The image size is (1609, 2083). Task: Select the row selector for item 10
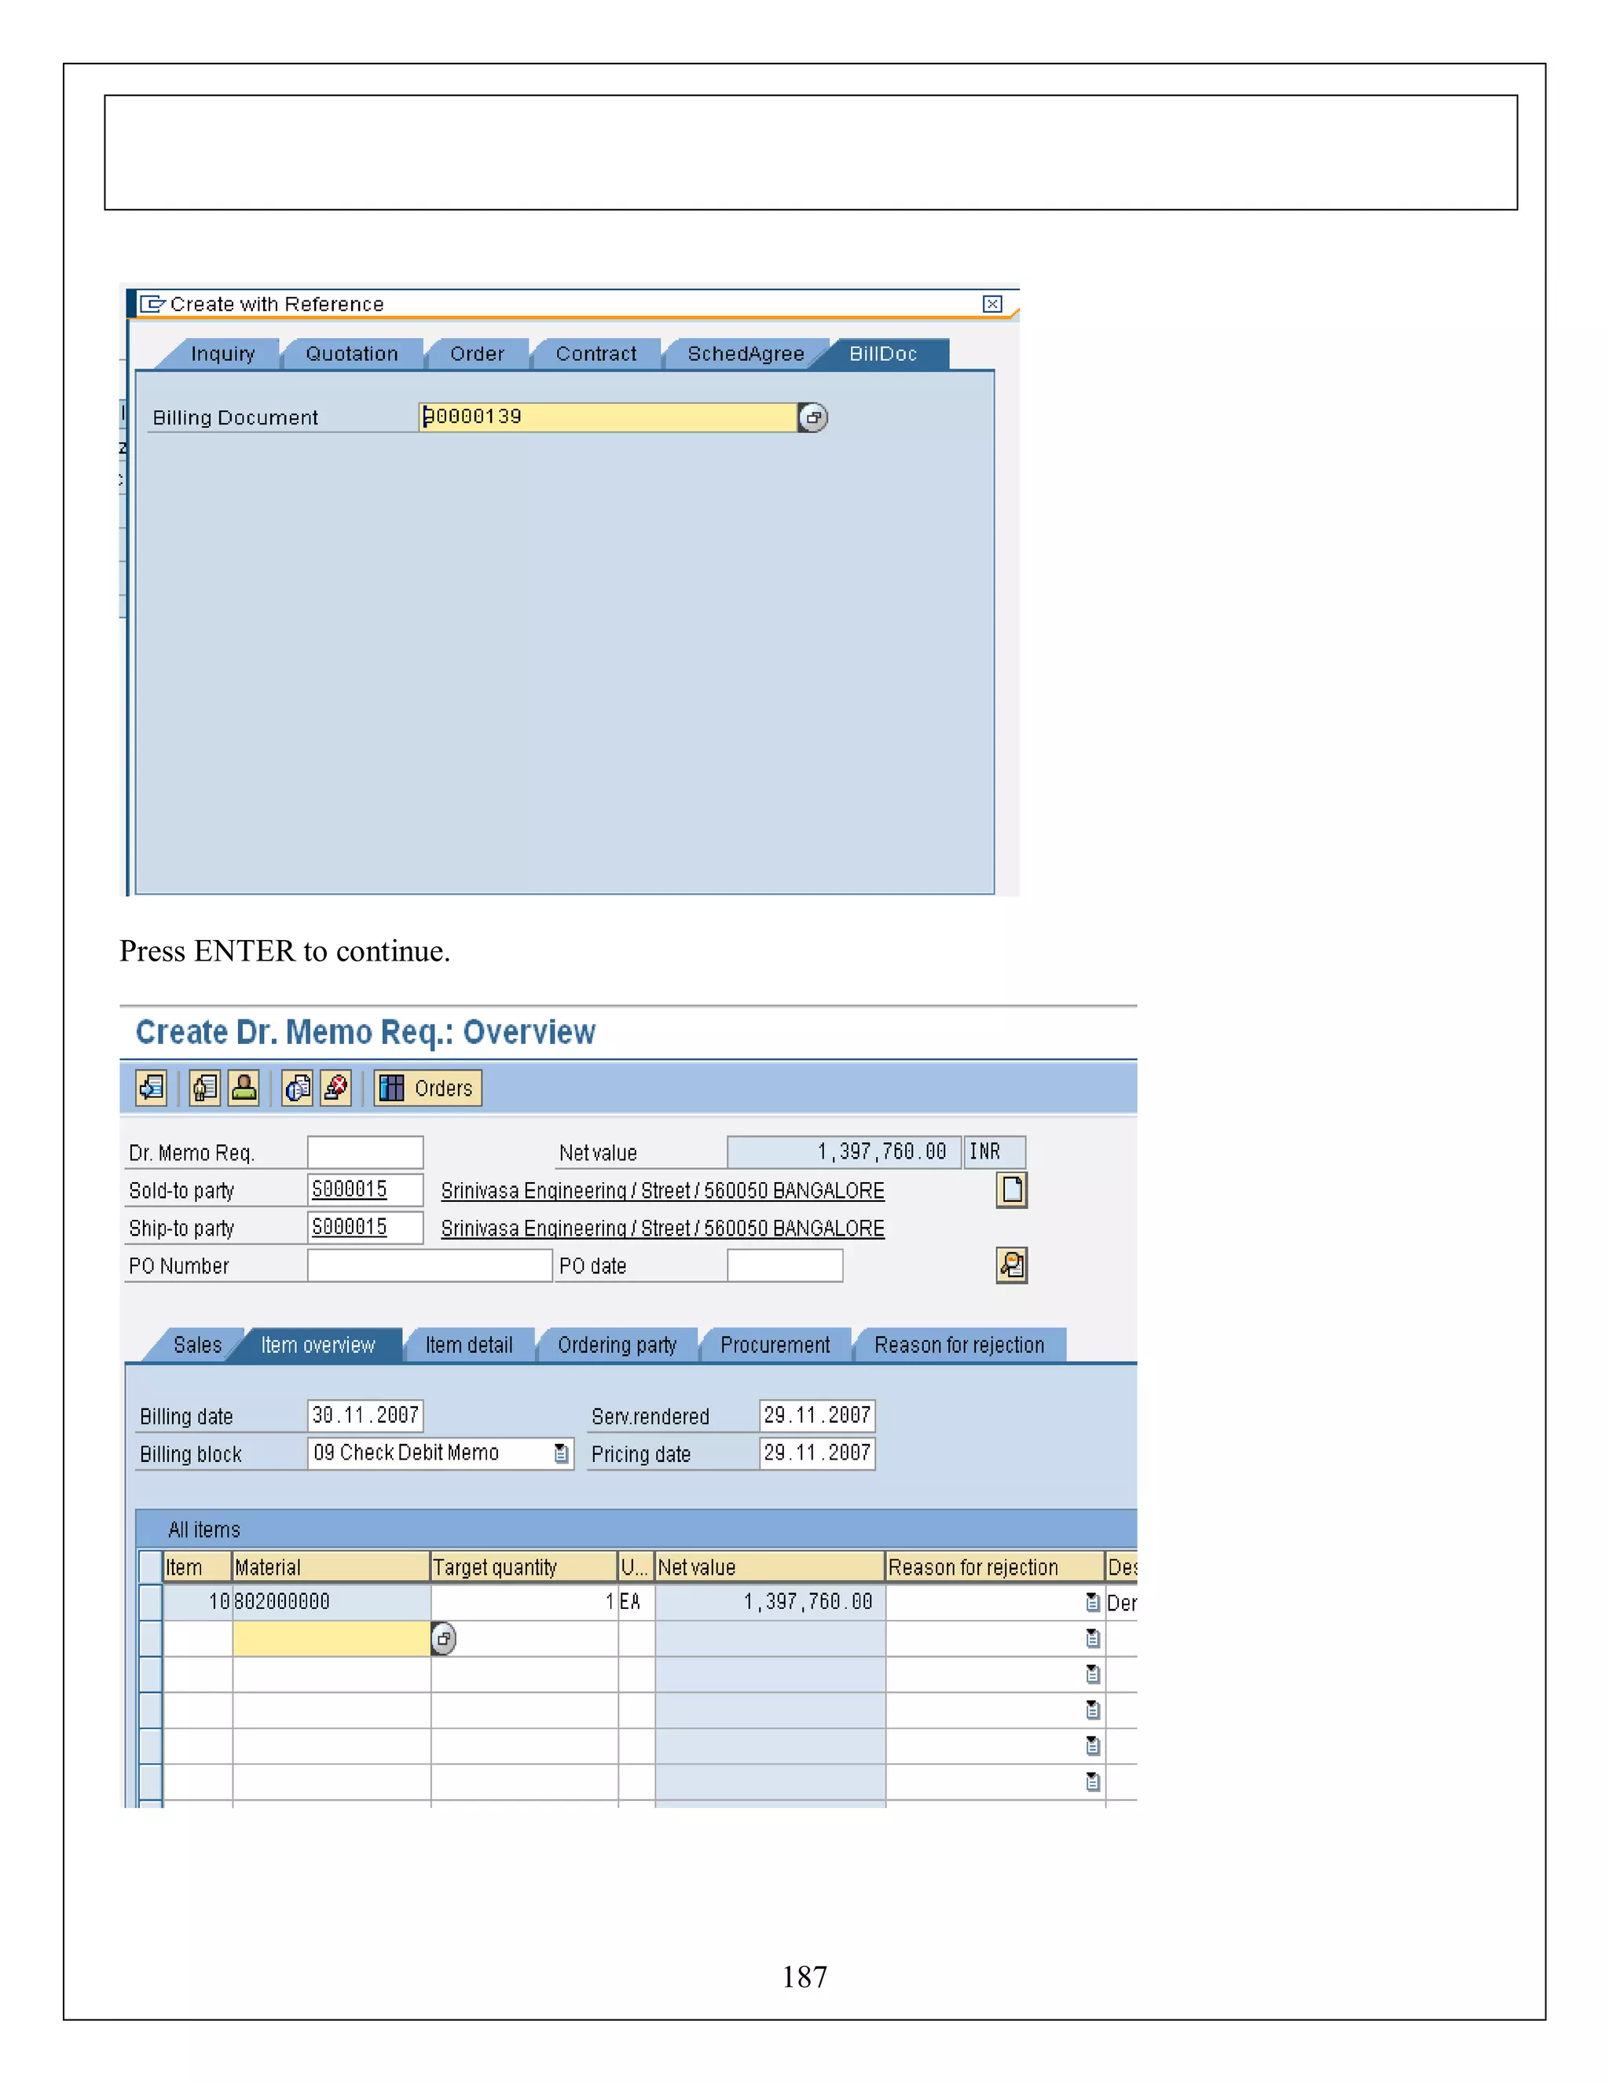click(149, 1602)
